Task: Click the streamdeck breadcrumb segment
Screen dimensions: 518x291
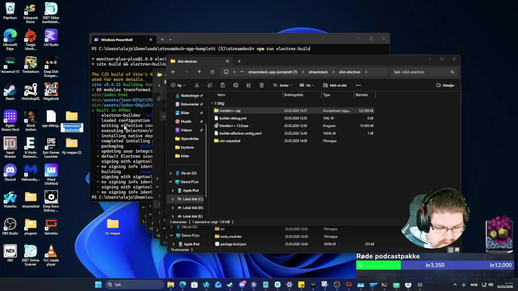Action: [318, 72]
